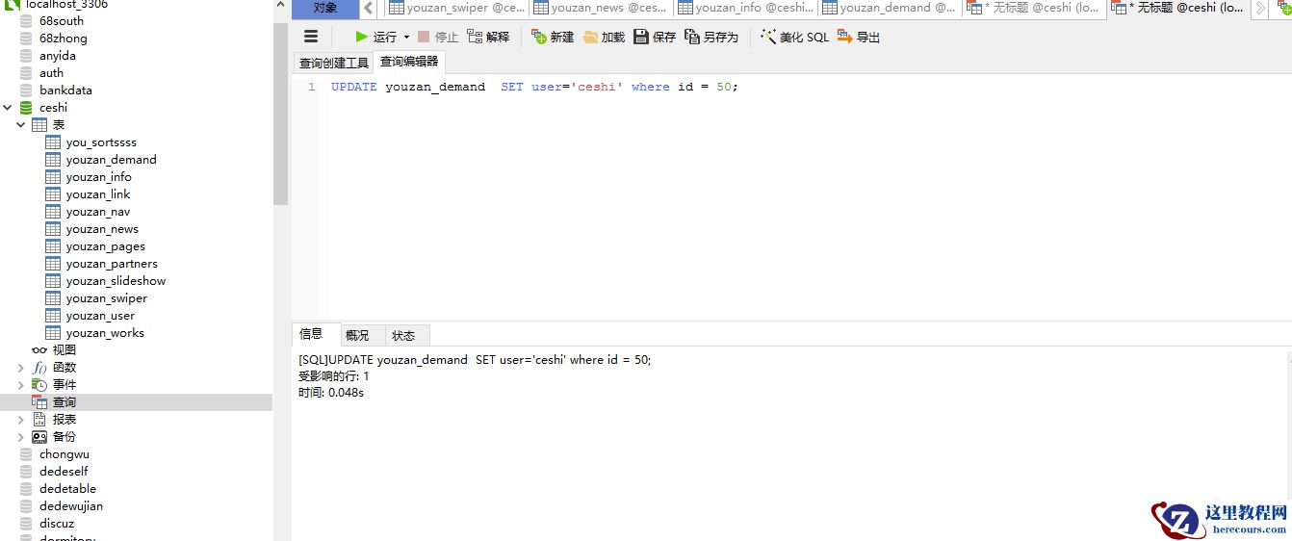Select the youzan_slideshow table
Screen dimensions: 1292x541
coord(116,281)
